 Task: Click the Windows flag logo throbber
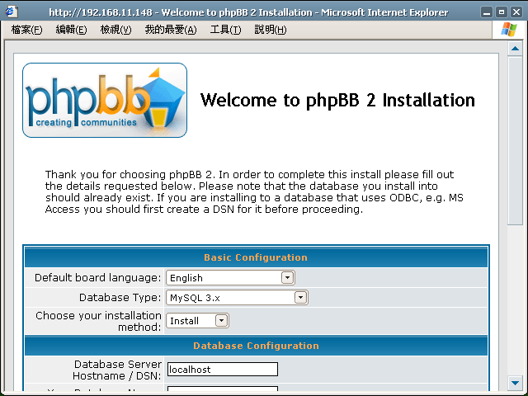(509, 30)
